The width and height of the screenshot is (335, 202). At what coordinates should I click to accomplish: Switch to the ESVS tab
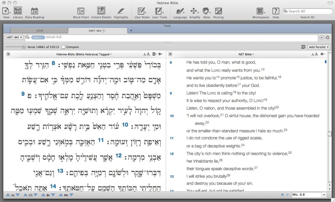point(39,31)
